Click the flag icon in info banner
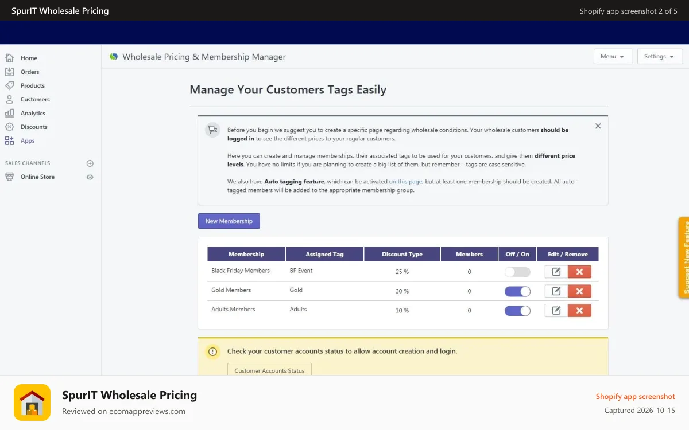Viewport: 689px width, 430px height. coord(212,130)
